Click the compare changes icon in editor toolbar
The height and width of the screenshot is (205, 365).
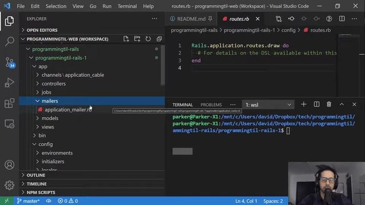(279, 19)
